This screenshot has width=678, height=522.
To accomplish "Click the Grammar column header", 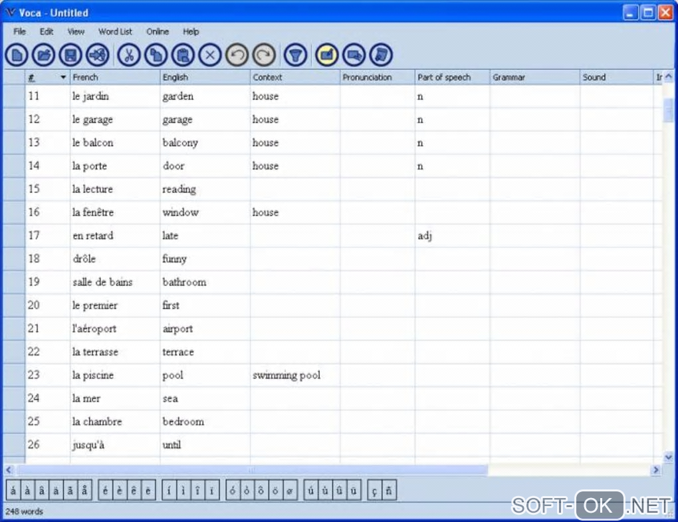I will tap(535, 77).
